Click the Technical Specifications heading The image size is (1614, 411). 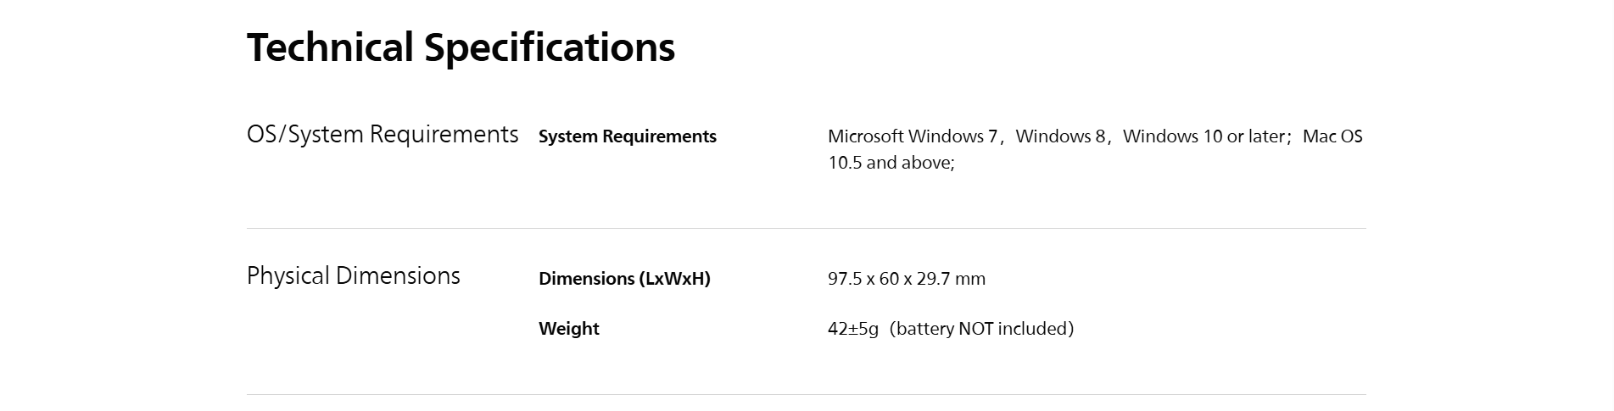[461, 47]
